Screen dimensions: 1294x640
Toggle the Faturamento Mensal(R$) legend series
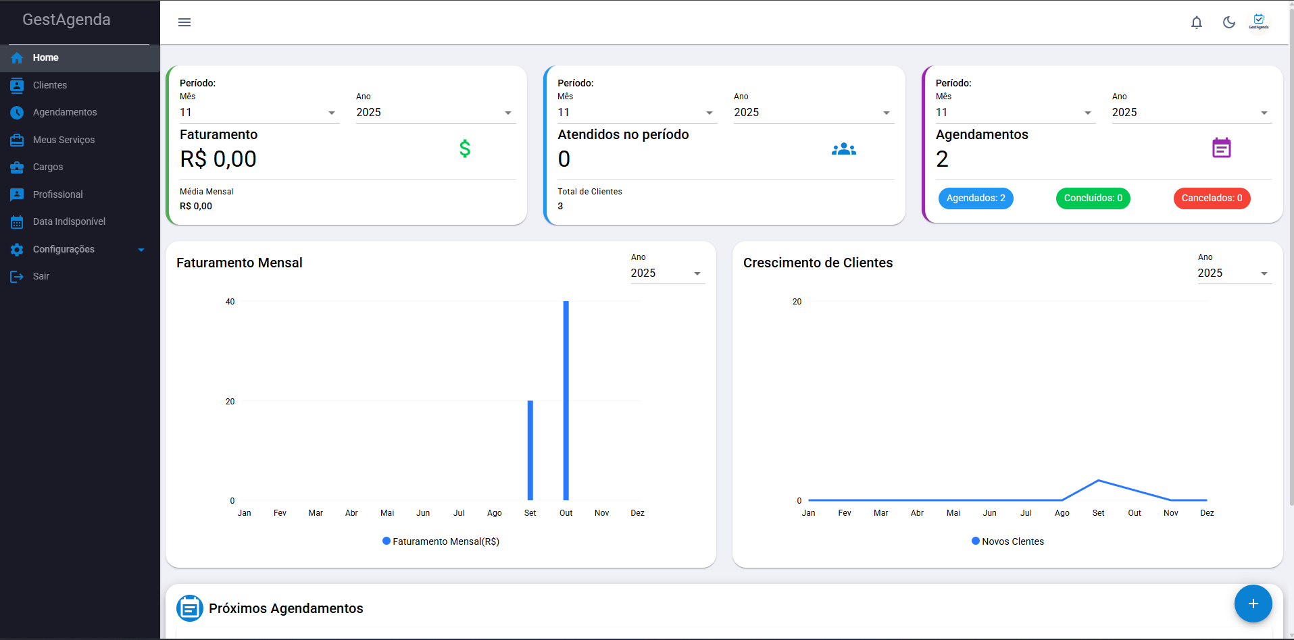(441, 541)
